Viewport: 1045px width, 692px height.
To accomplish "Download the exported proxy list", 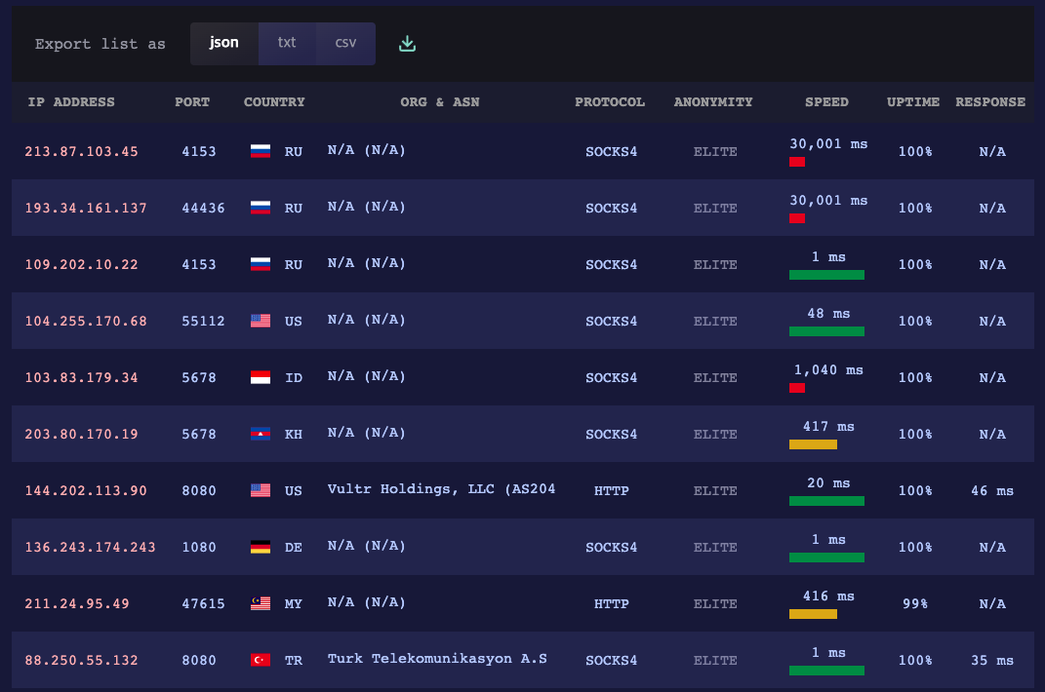I will 407,44.
